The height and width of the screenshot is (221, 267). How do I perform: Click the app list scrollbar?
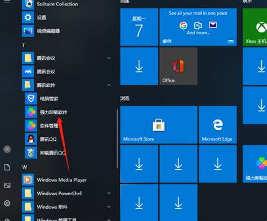coord(117,139)
